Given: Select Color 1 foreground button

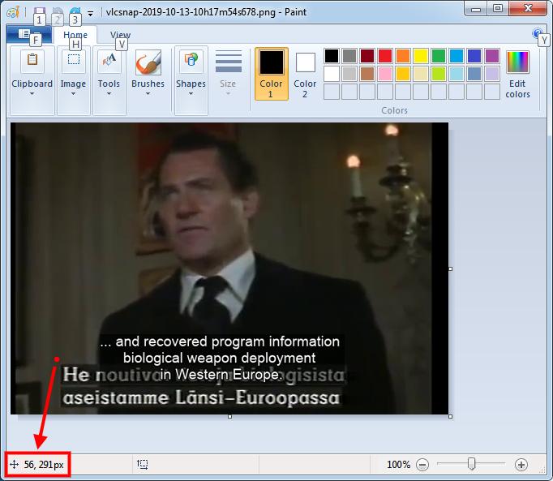Looking at the screenshot, I should coord(271,74).
